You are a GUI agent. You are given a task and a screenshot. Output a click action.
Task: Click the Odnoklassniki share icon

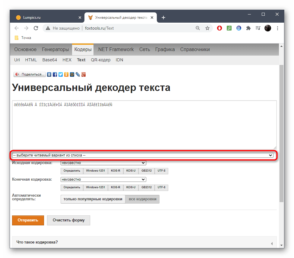pos(66,74)
